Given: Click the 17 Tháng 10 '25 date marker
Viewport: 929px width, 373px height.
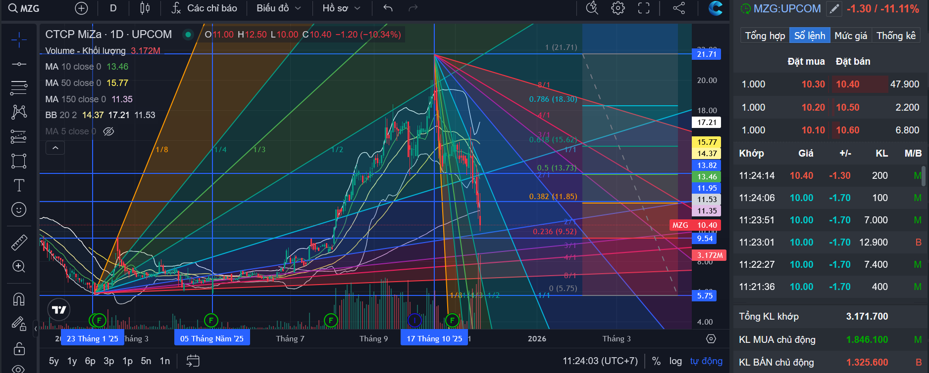Looking at the screenshot, I should [434, 339].
